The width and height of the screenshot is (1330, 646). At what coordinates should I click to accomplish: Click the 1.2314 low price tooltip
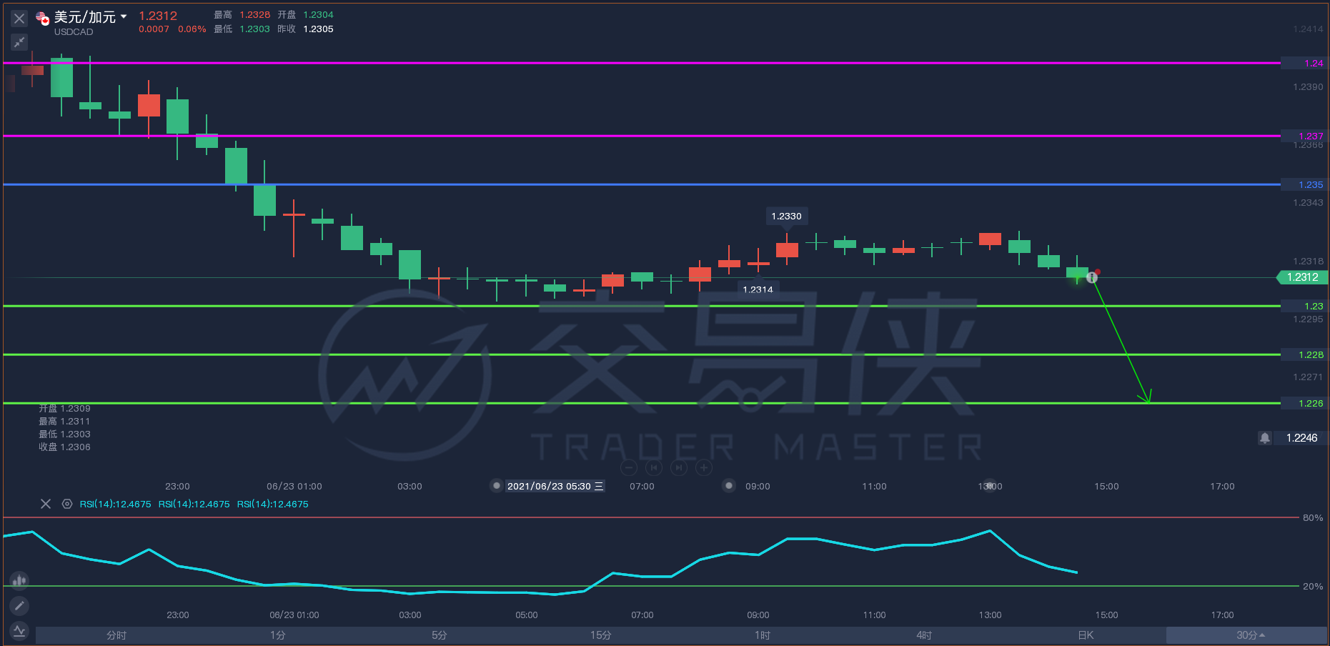coord(758,289)
